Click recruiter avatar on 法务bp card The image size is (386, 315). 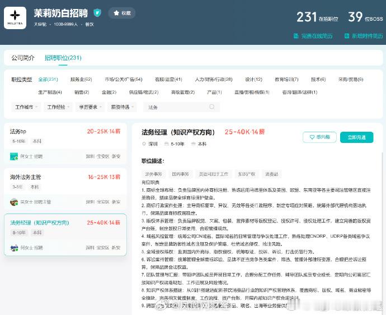pos(14,156)
